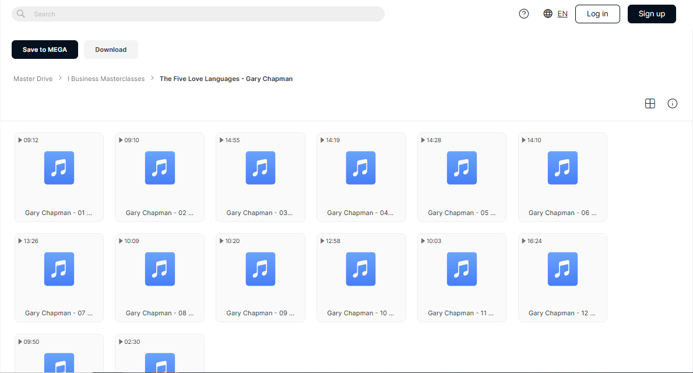Open audio icon for Gary Chapman - 12
Viewport: 693px width, 373px height.
click(562, 269)
